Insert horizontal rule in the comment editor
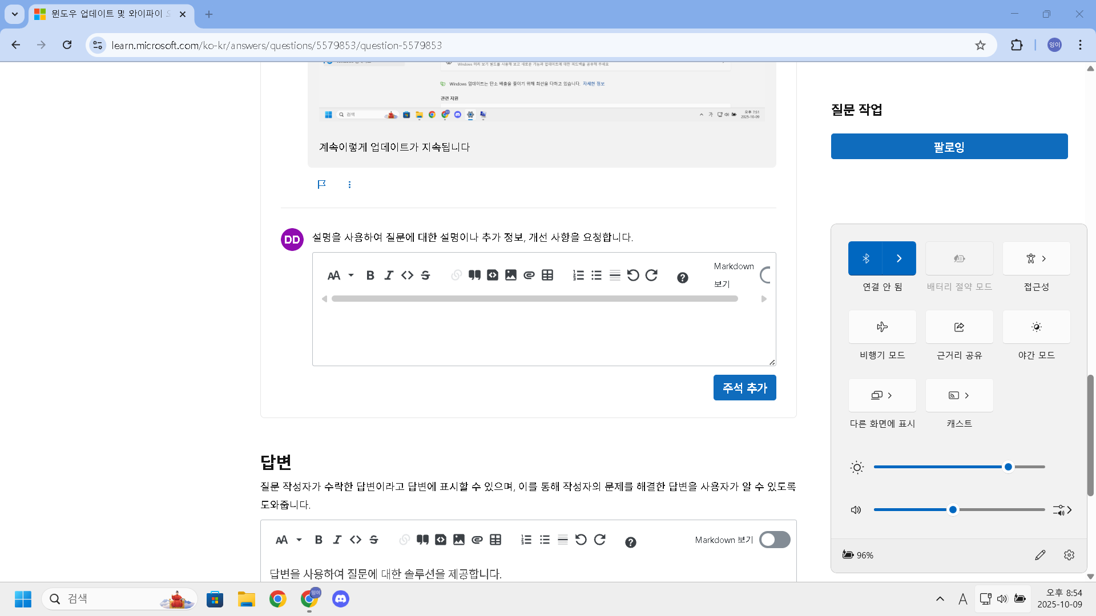 pos(615,275)
